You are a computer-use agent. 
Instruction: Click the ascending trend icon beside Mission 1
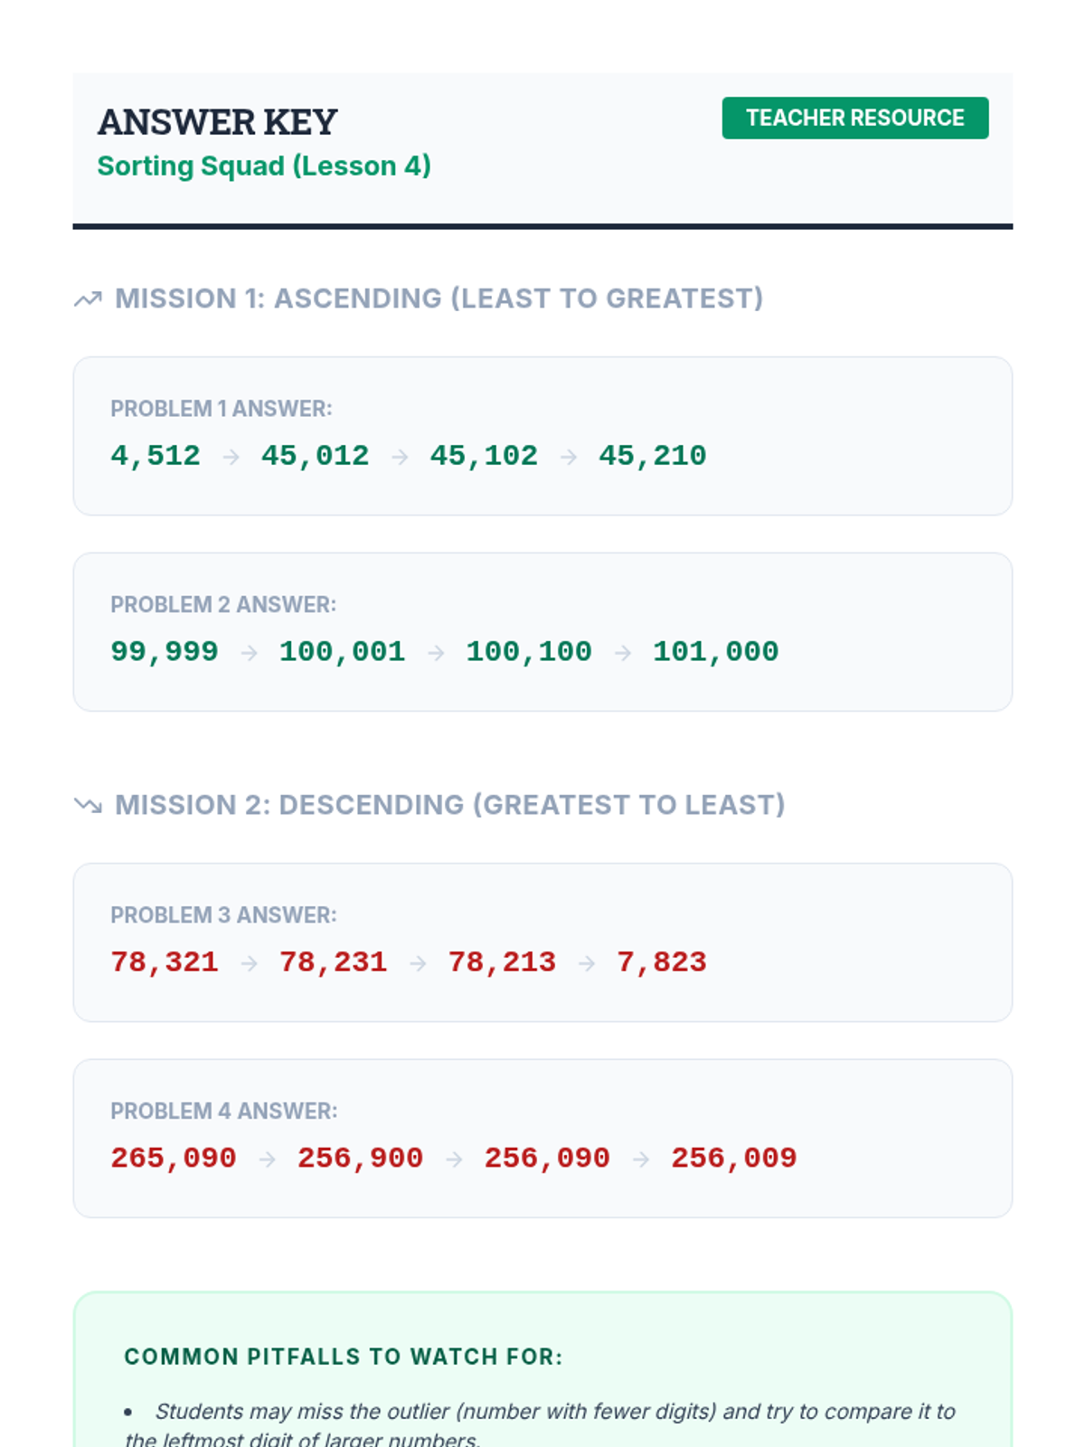pyautogui.click(x=88, y=298)
